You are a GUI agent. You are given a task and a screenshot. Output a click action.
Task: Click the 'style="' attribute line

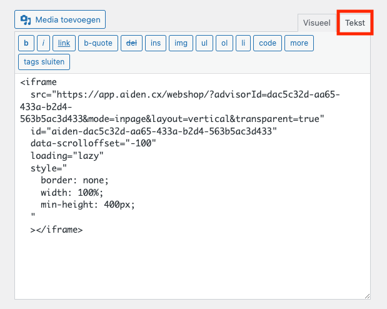pos(49,168)
